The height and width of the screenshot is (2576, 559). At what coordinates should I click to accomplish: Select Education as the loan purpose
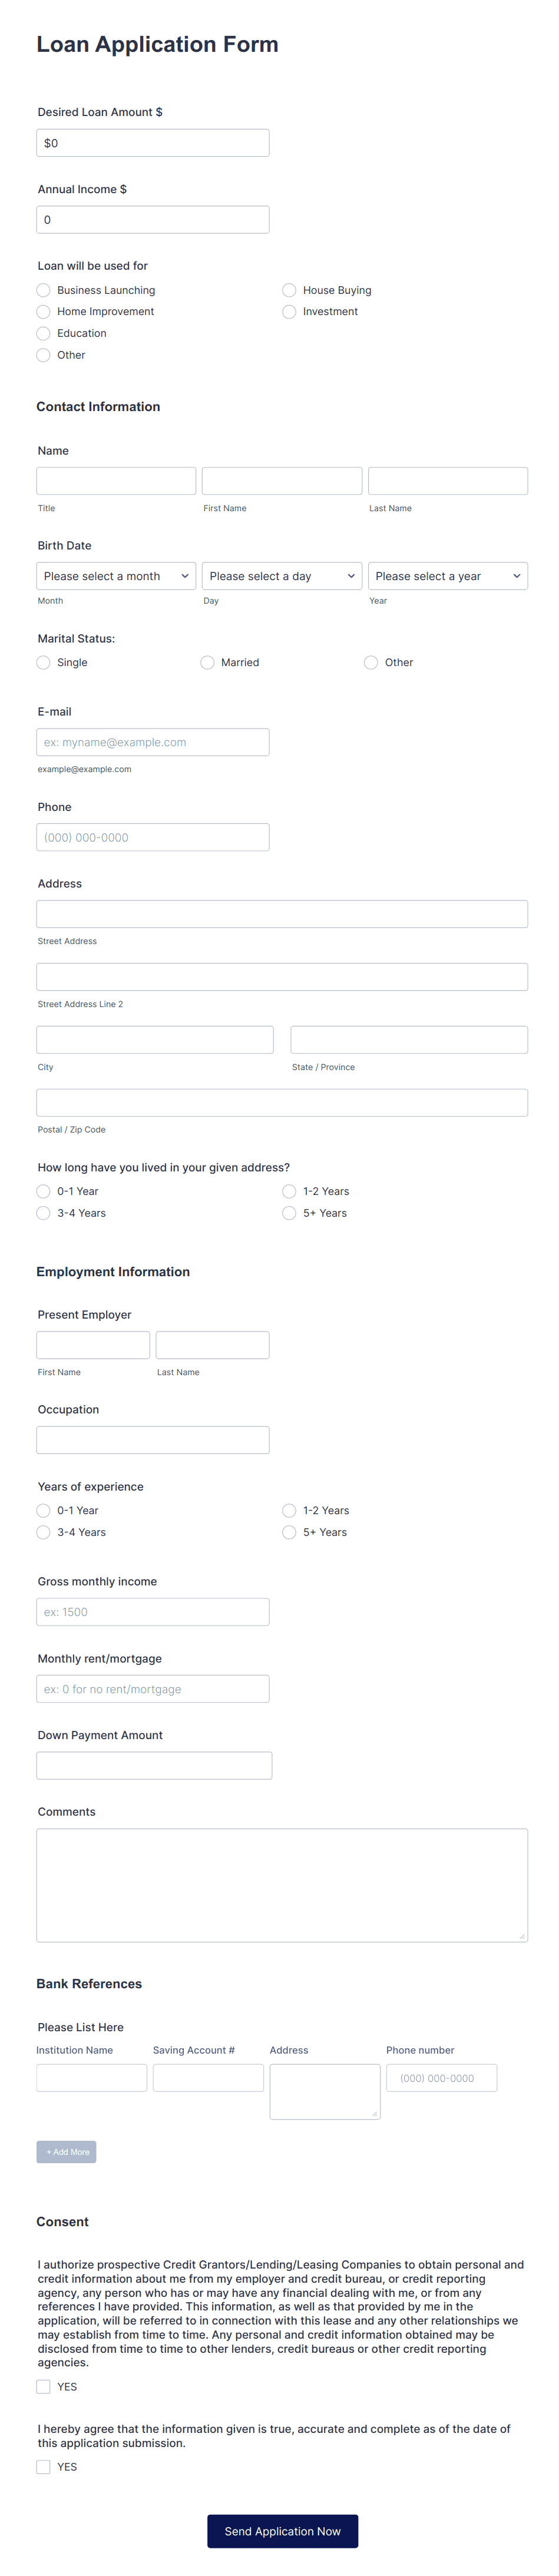pos(43,333)
